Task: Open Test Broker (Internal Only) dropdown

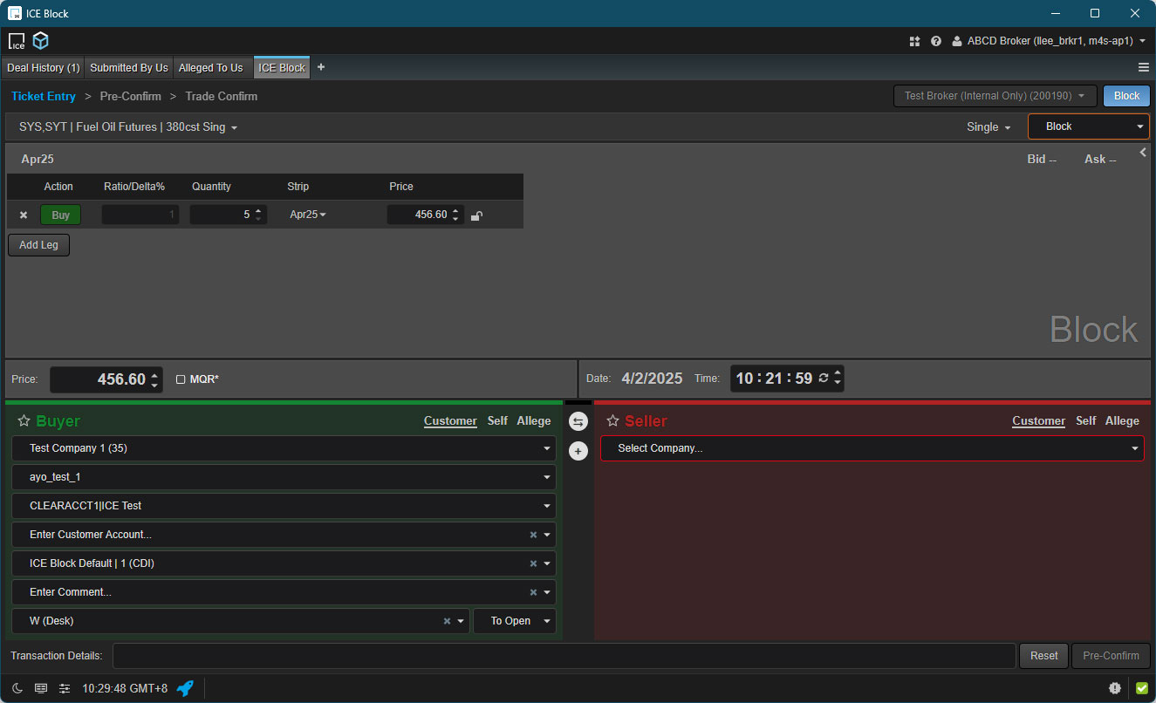Action: click(995, 96)
